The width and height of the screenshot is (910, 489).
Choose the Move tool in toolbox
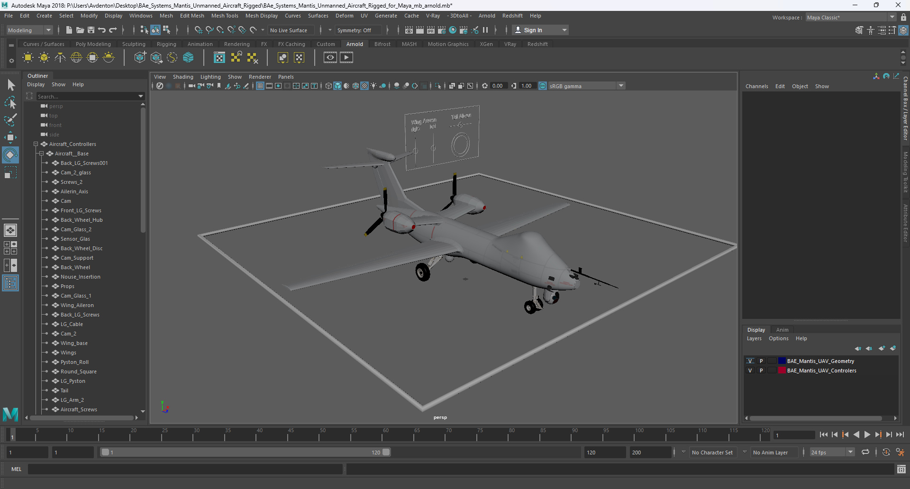pyautogui.click(x=10, y=137)
